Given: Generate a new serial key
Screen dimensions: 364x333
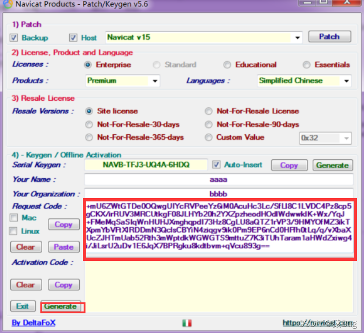Looking at the screenshot, I should [x=333, y=165].
